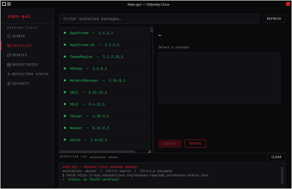Click the REMOVE button
The width and height of the screenshot is (292, 189).
195,144
